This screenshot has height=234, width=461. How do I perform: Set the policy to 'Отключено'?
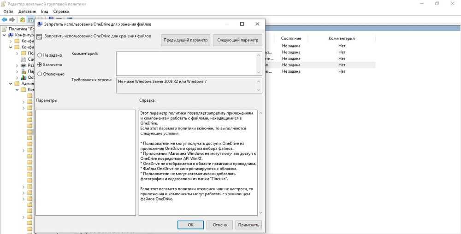[40, 74]
